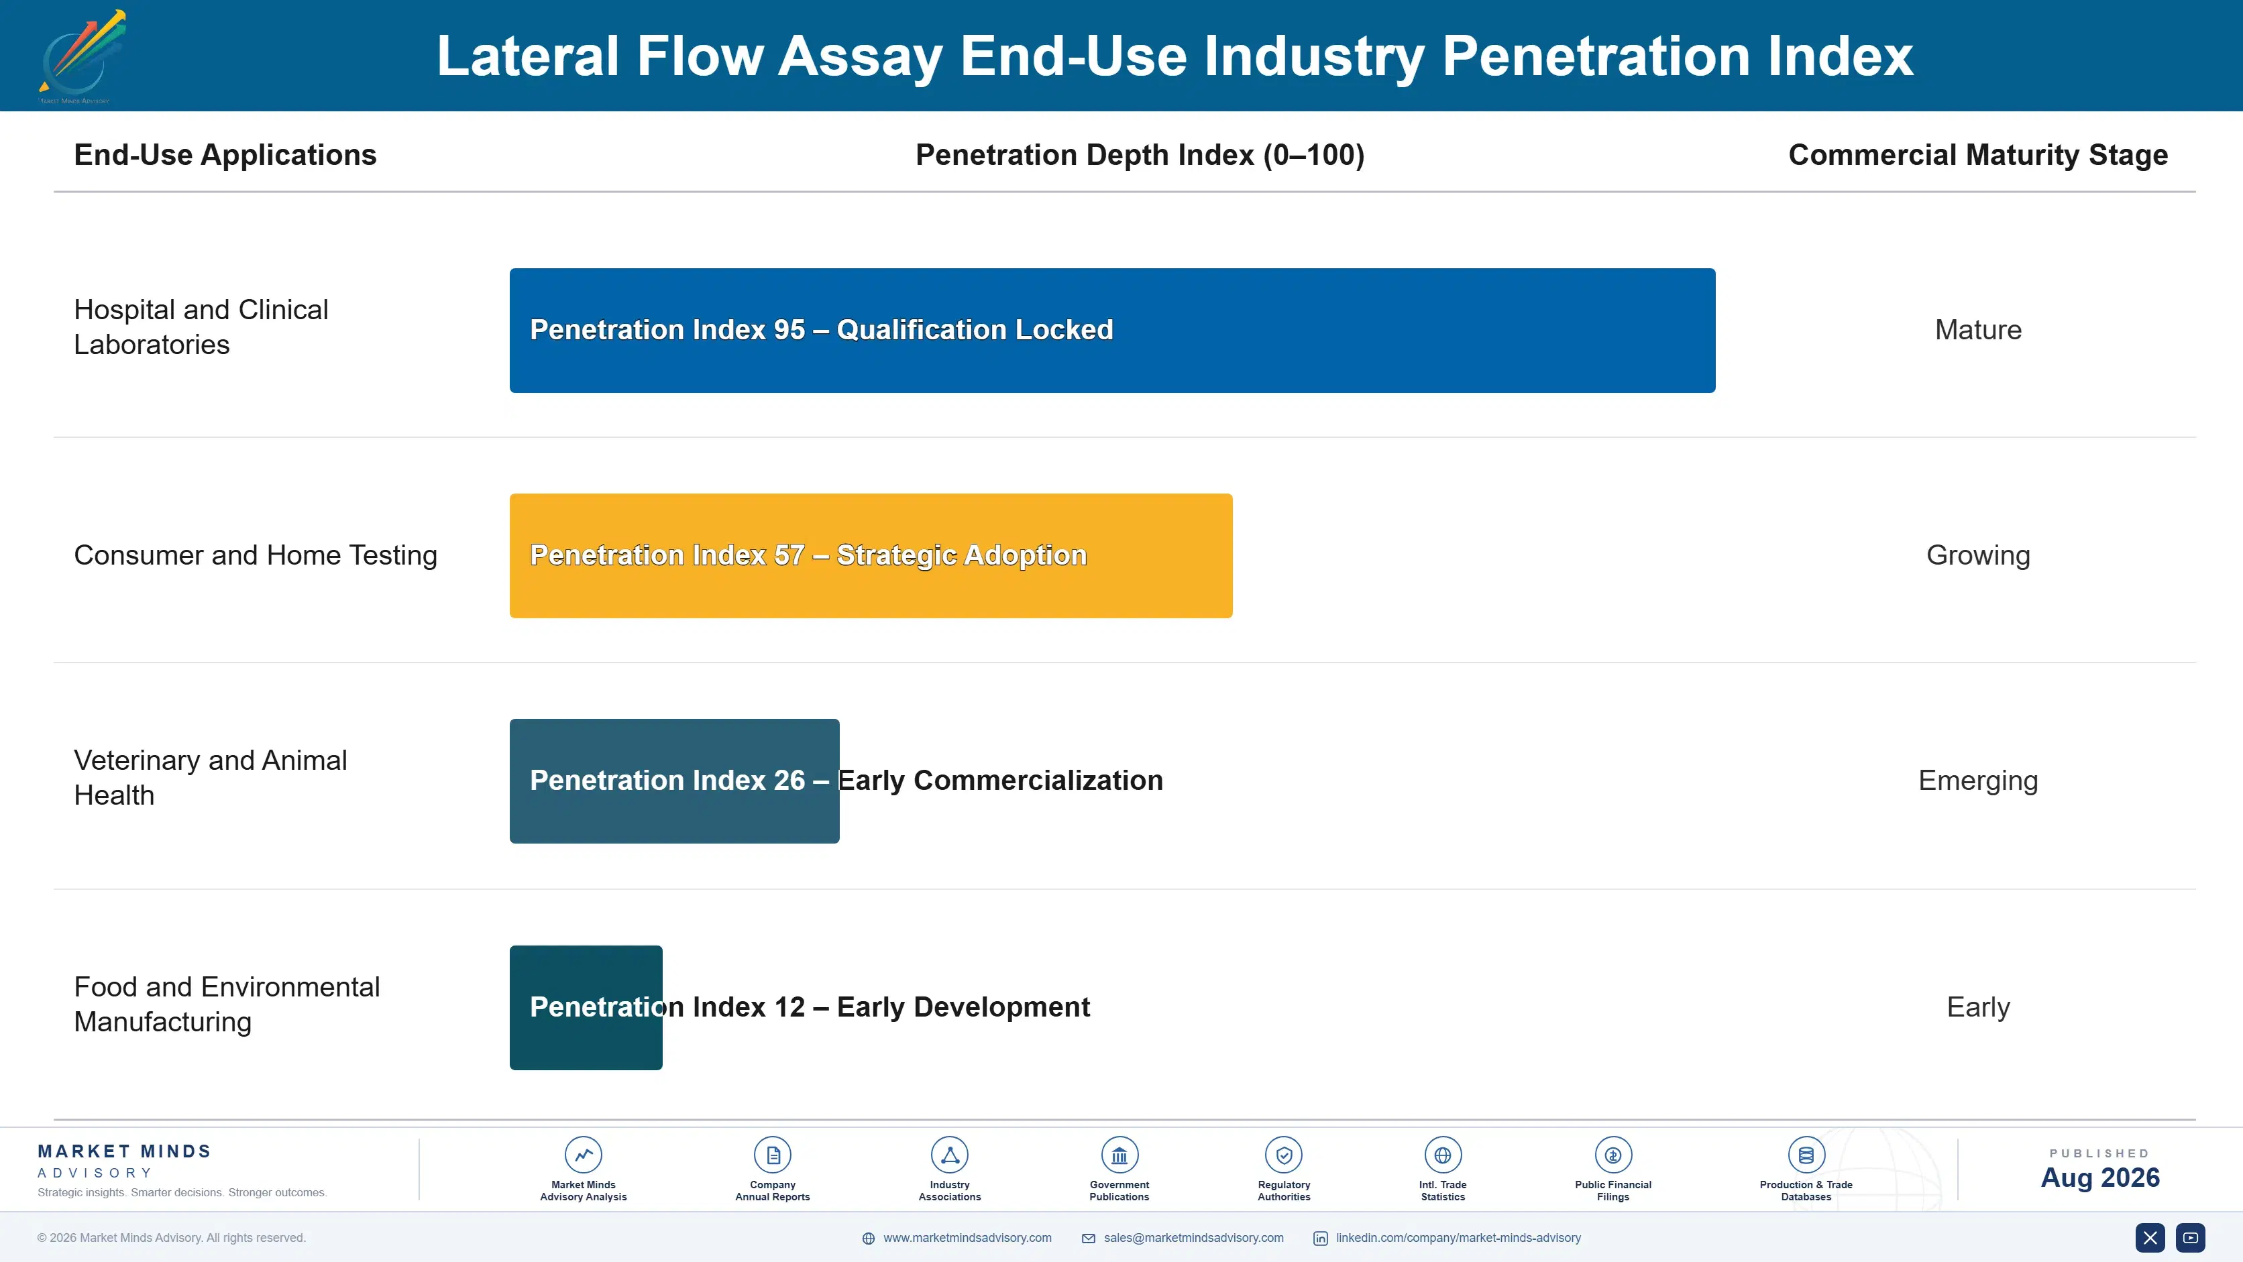This screenshot has height=1262, width=2243.
Task: Click the website globe icon in footer
Action: coord(868,1239)
